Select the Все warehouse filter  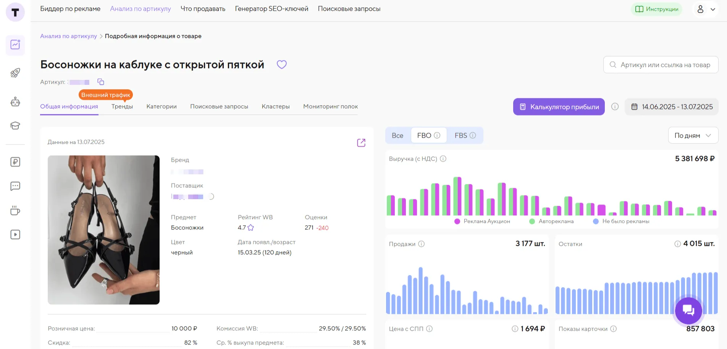[x=397, y=136]
